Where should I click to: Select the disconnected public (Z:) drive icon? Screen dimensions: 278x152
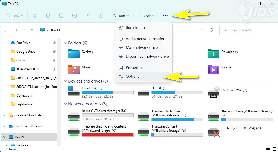click(213, 133)
